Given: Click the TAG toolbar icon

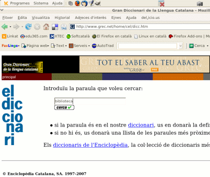Looking at the screenshot, I should pyautogui.click(x=64, y=27).
